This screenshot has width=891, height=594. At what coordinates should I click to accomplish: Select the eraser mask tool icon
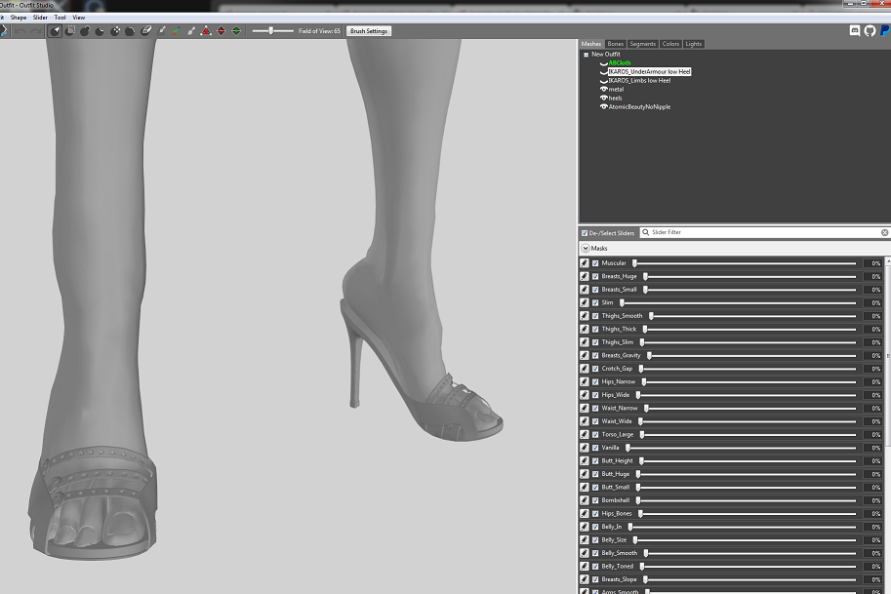click(146, 30)
